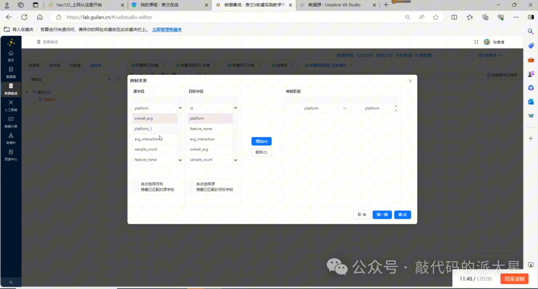
Task: Open the 资源中心 sidebar icon
Action: [10, 155]
